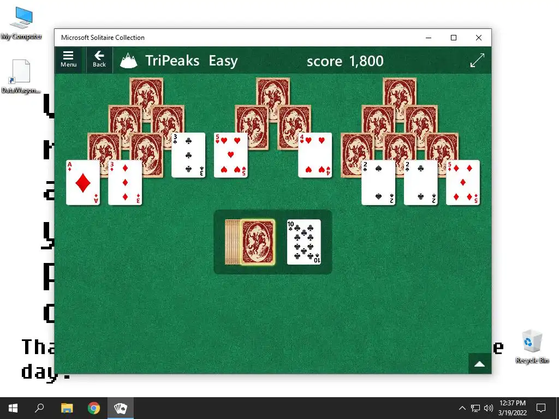This screenshot has height=419, width=559.
Task: Go Back using the arrow button
Action: [x=99, y=60]
